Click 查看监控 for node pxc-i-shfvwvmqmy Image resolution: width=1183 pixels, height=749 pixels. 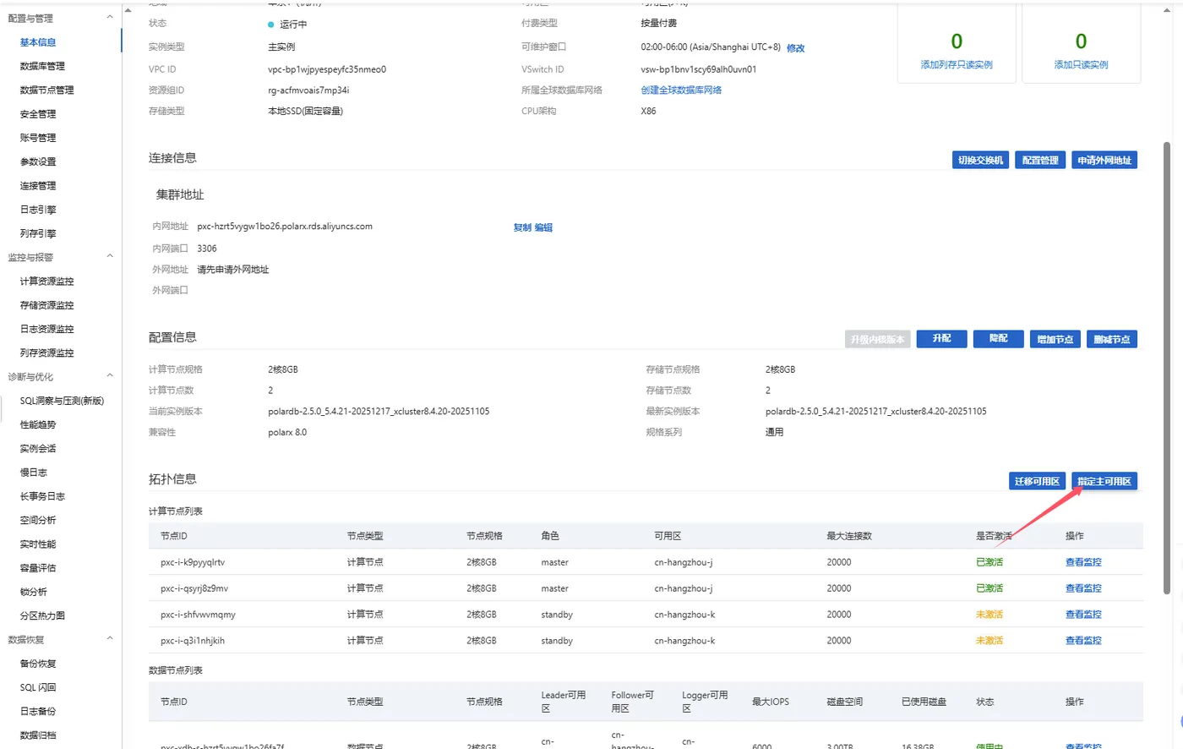point(1083,615)
